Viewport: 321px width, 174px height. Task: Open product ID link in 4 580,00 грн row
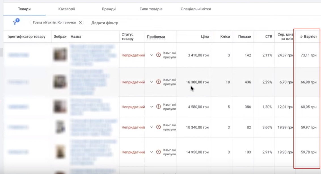click(x=18, y=107)
